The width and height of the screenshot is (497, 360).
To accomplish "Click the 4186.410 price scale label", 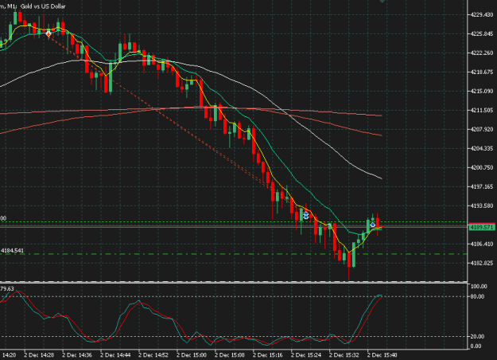I will click(482, 244).
